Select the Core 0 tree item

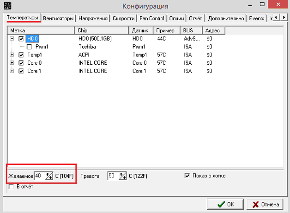click(x=34, y=63)
